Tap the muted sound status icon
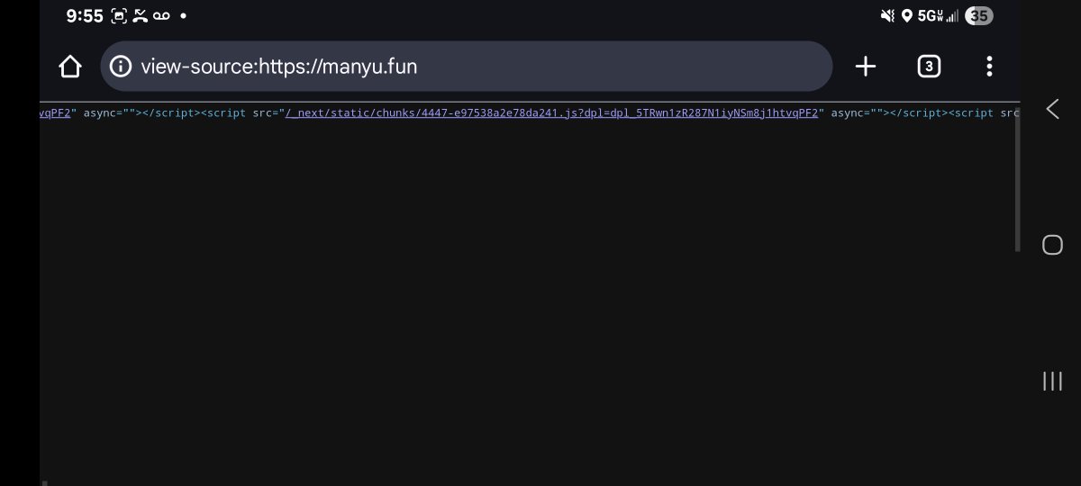 [886, 15]
